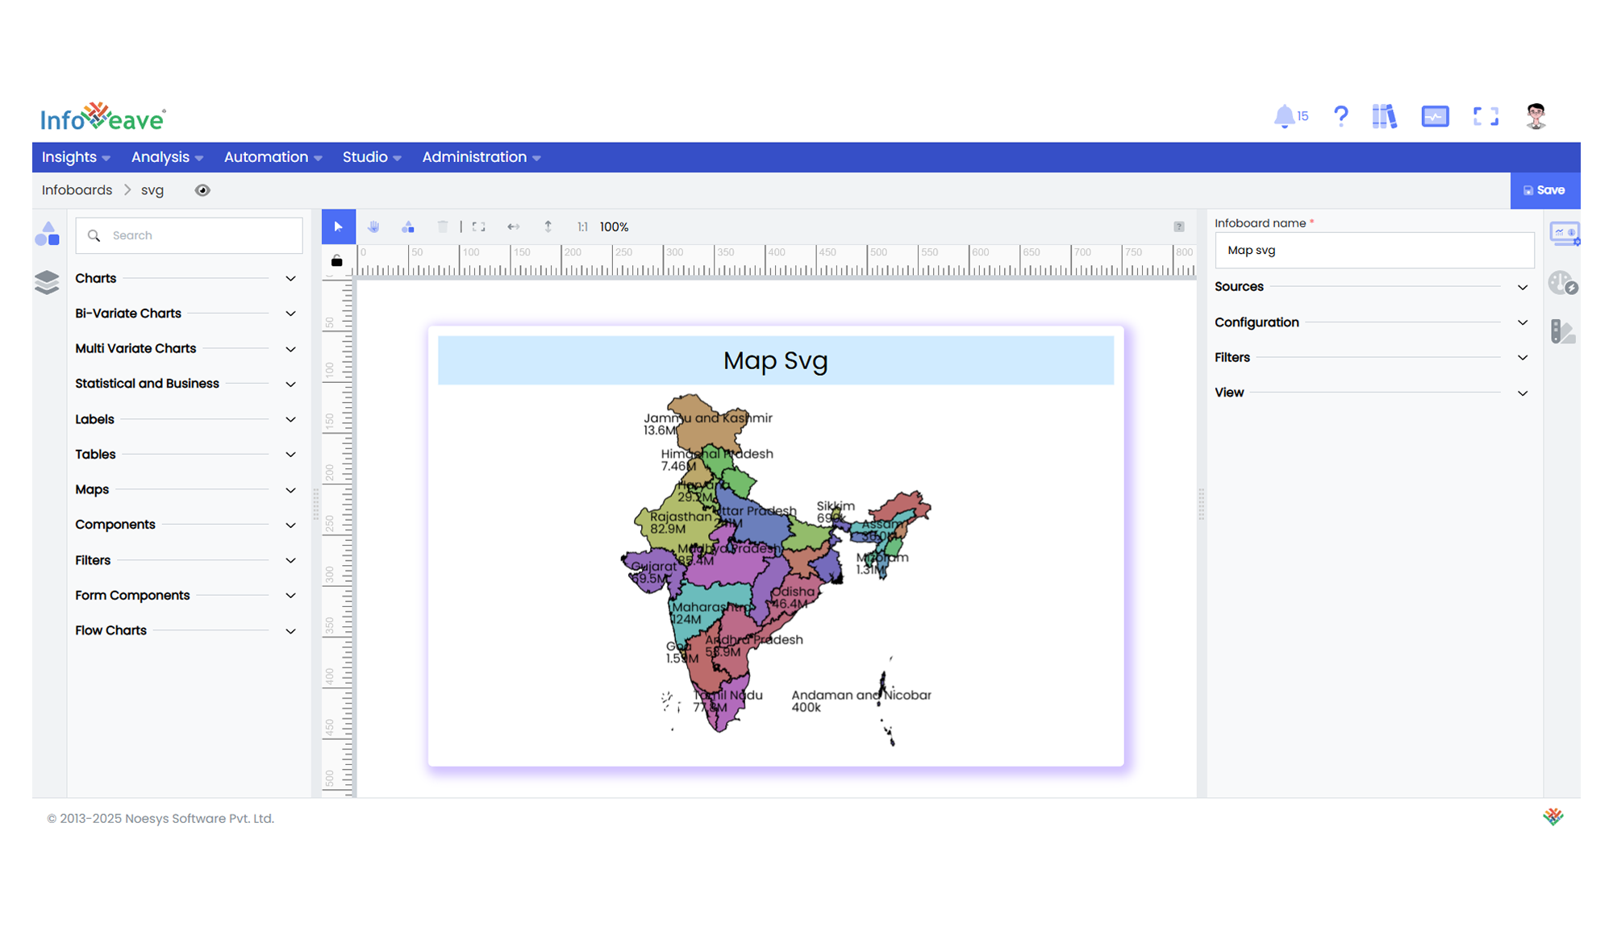Expand the Maps section
Image resolution: width=1613 pixels, height=935 pixels.
coord(186,490)
